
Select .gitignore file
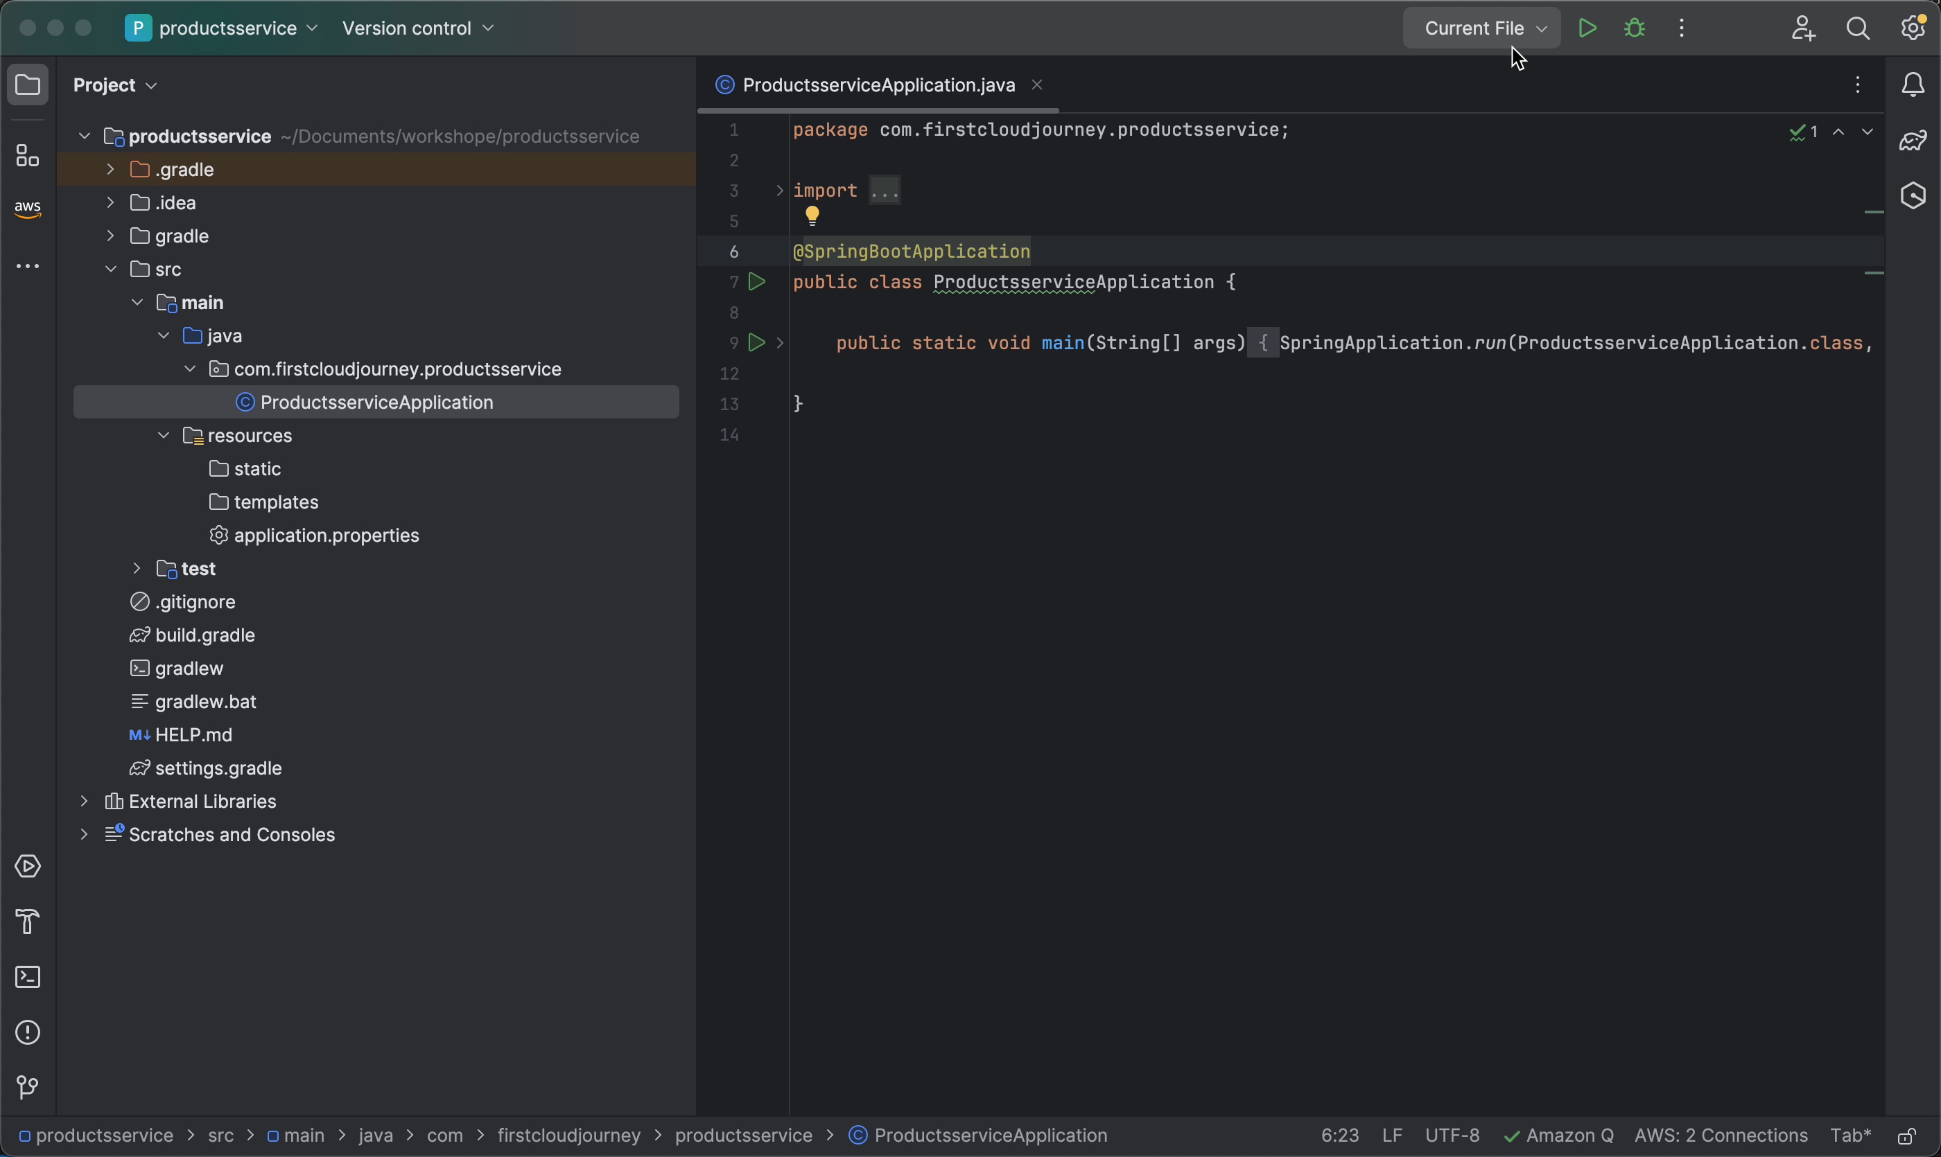pyautogui.click(x=183, y=602)
